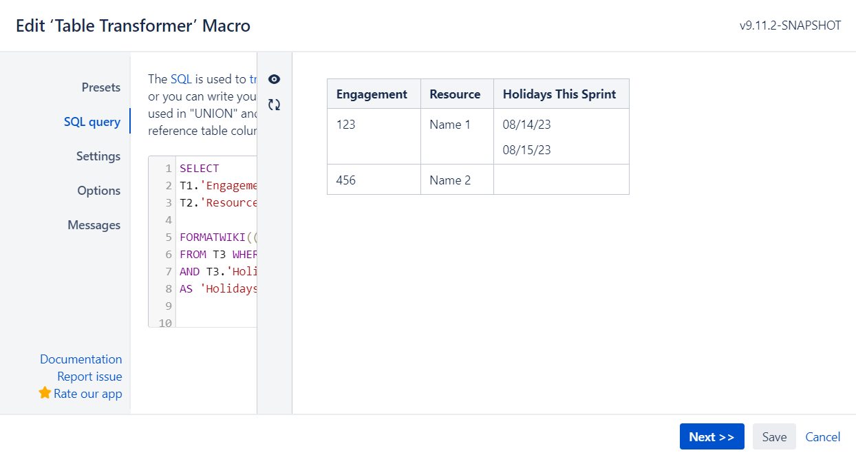Save the Table Transformer macro
The height and width of the screenshot is (455, 856).
(x=773, y=436)
